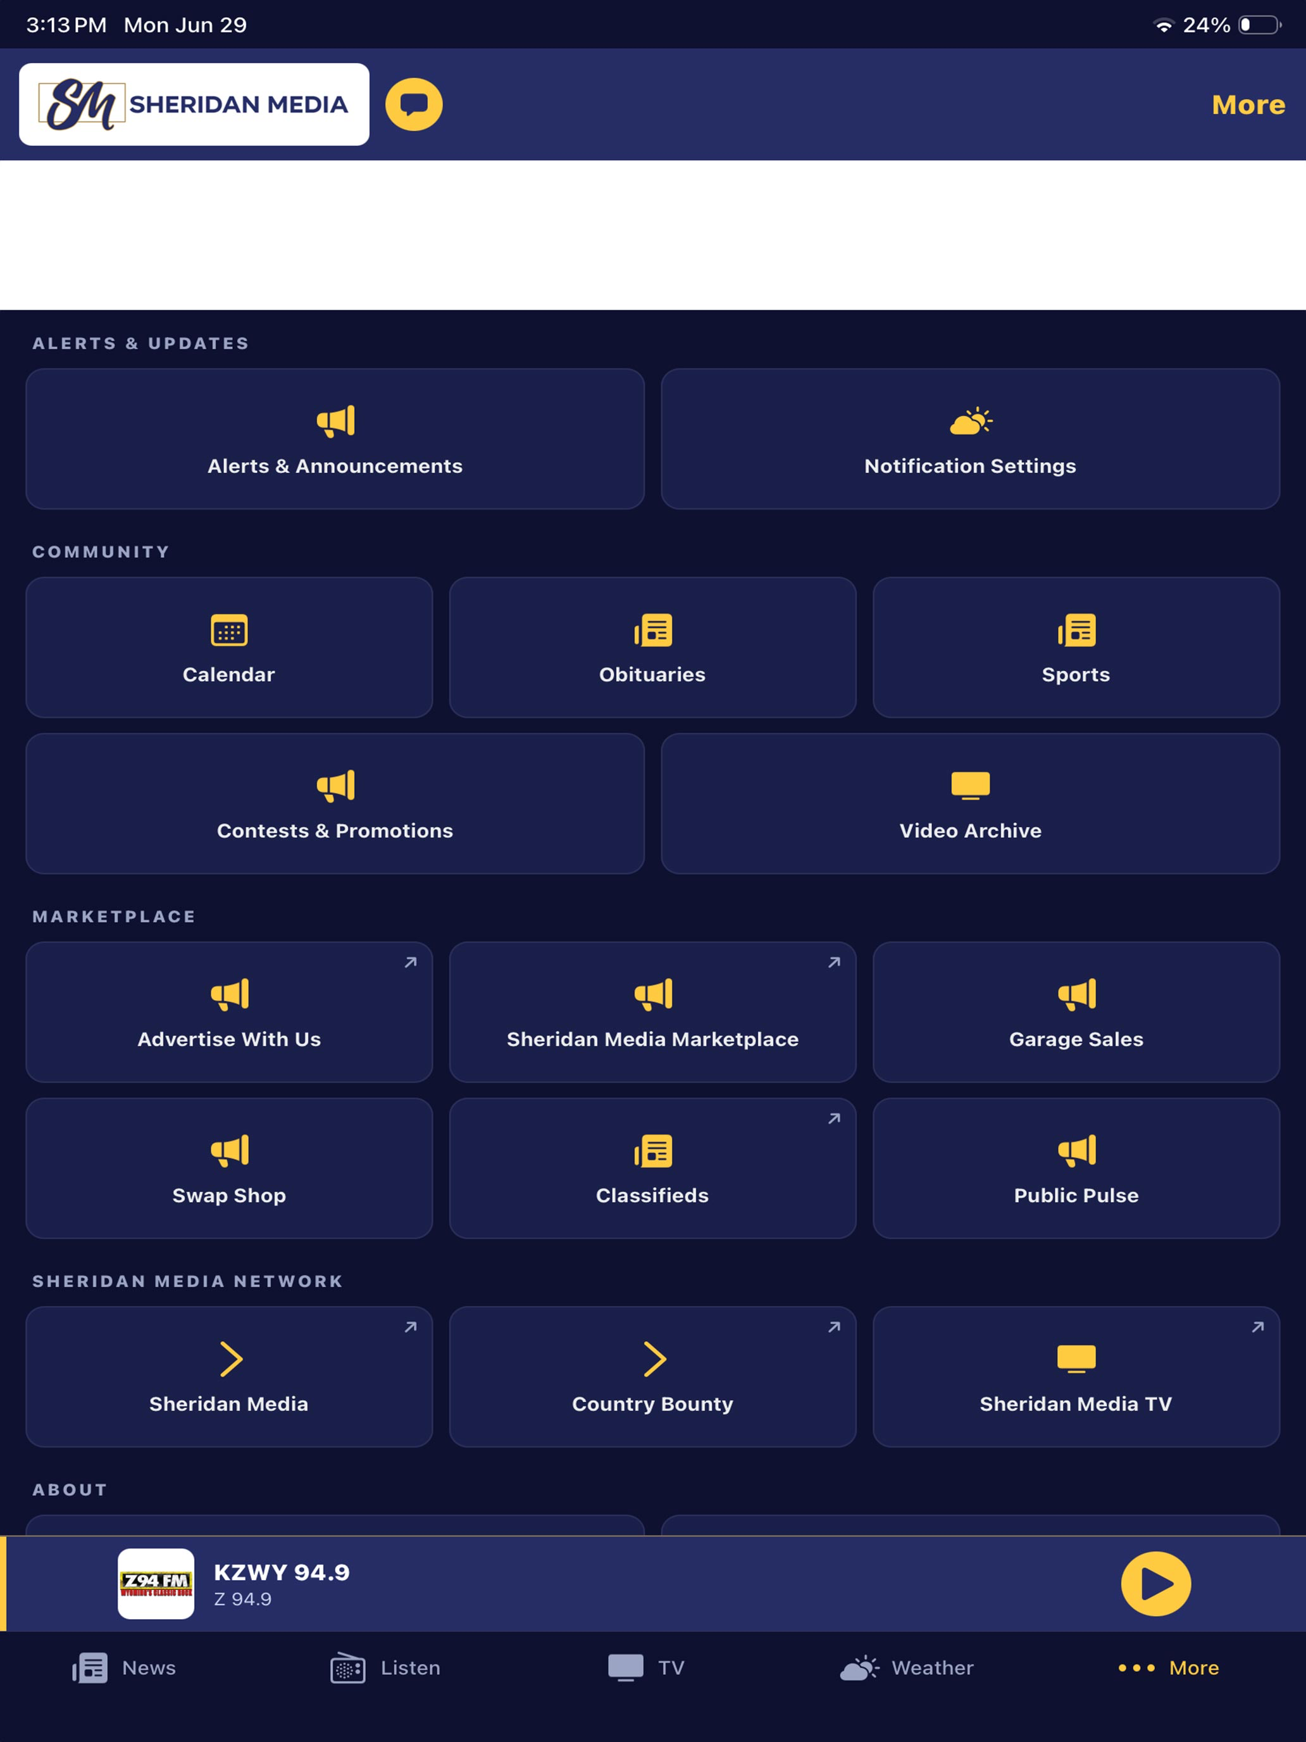The width and height of the screenshot is (1306, 1742).
Task: Tap the yellow chat bubble icon
Action: point(413,104)
